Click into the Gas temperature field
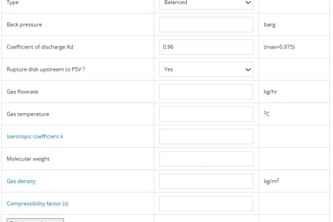 pyautogui.click(x=206, y=114)
